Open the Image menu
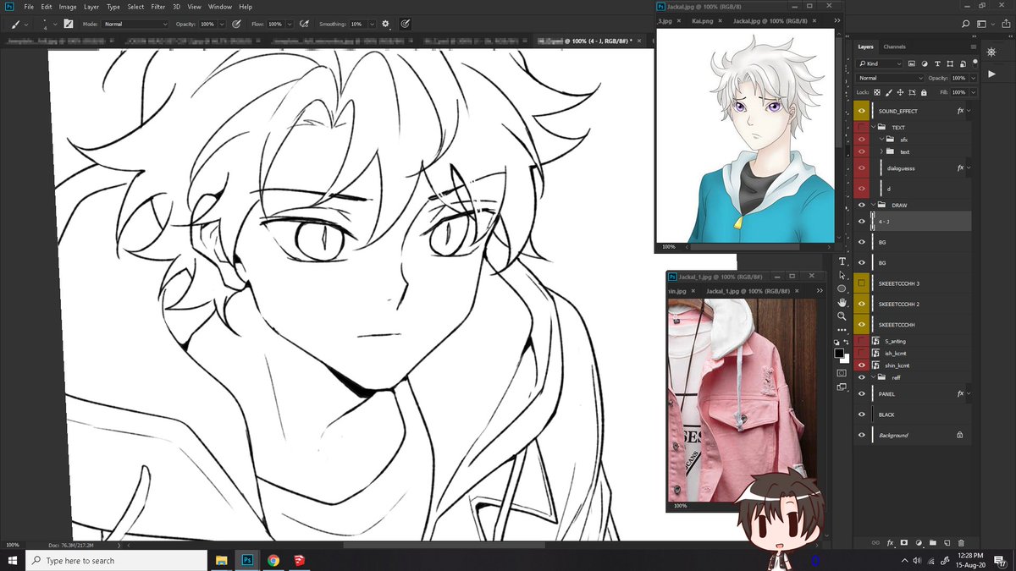1016x571 pixels. point(68,7)
